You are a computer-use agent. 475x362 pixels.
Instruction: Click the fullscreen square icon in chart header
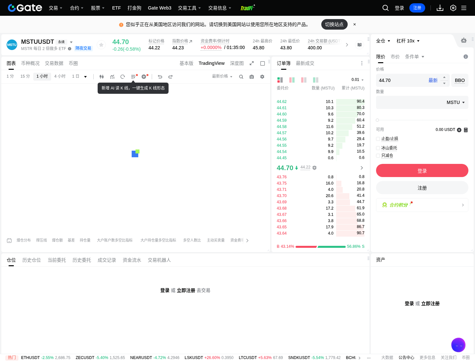pyautogui.click(x=263, y=64)
